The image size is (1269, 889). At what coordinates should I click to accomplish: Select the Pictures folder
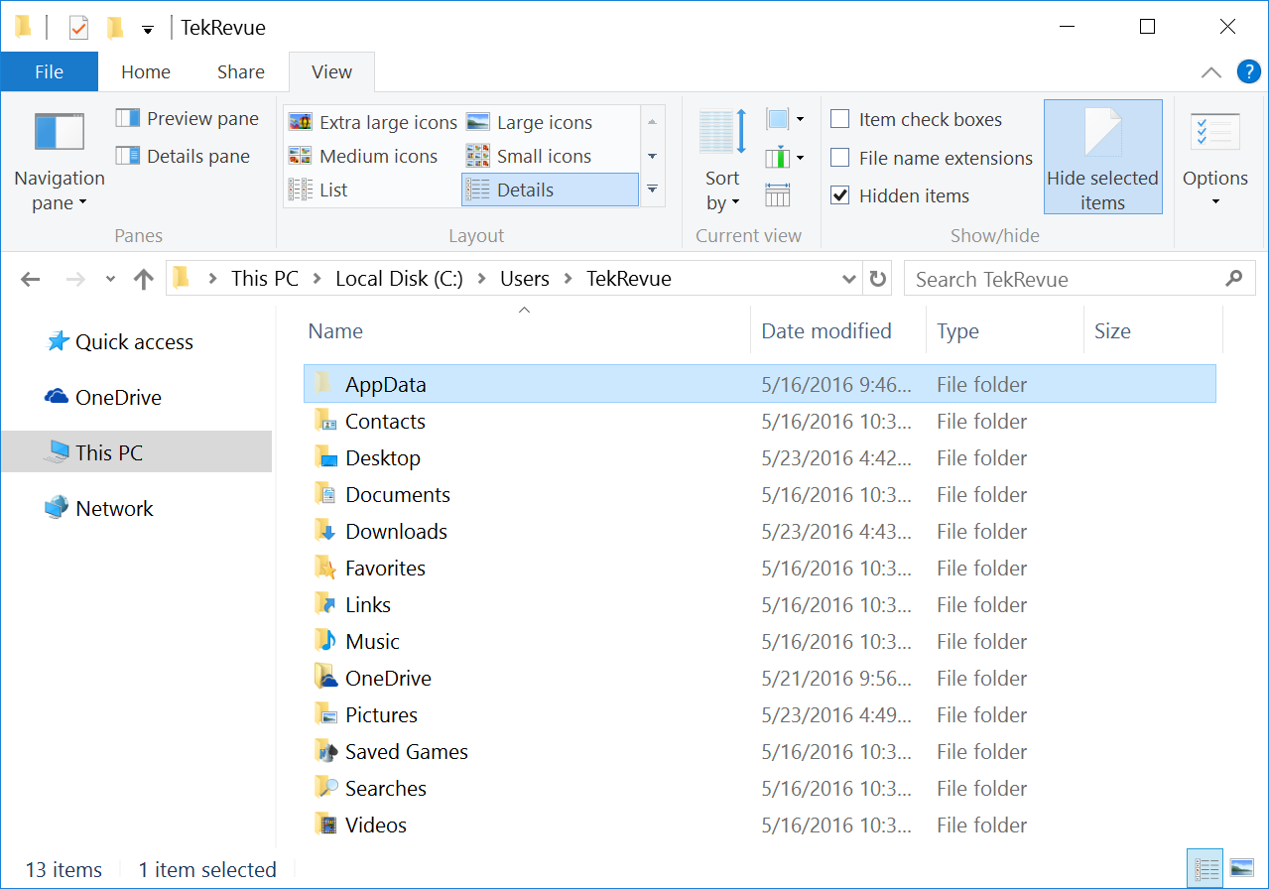[x=759, y=714]
